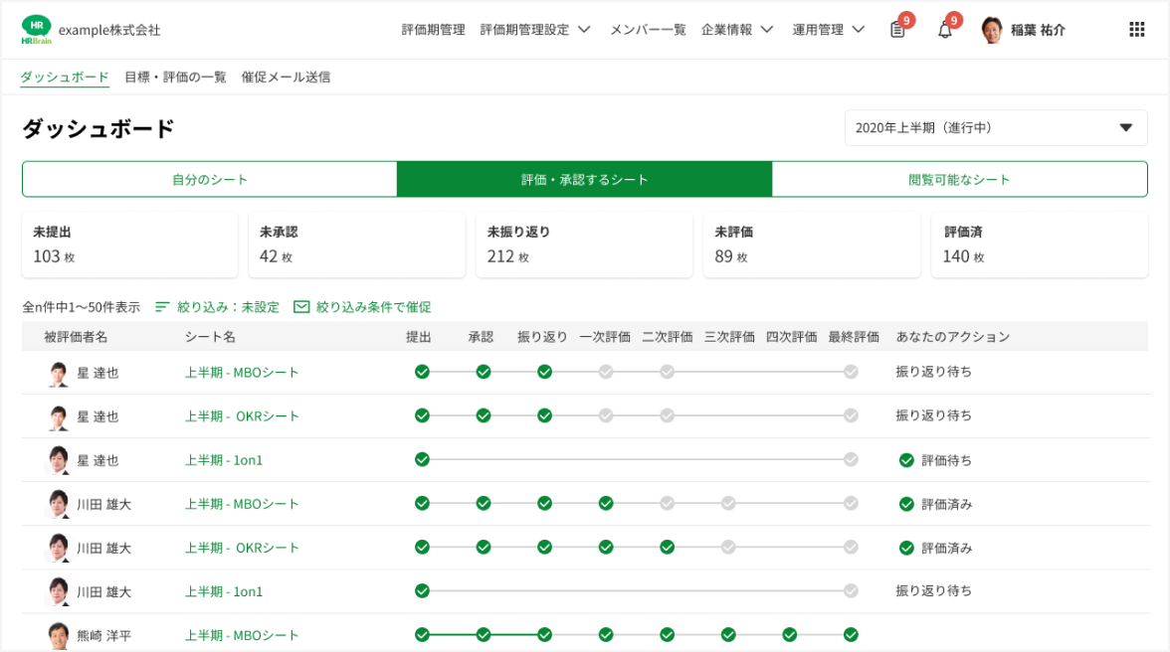
Task: Expand the 評価期管理設定 dropdown menu
Action: (x=535, y=30)
